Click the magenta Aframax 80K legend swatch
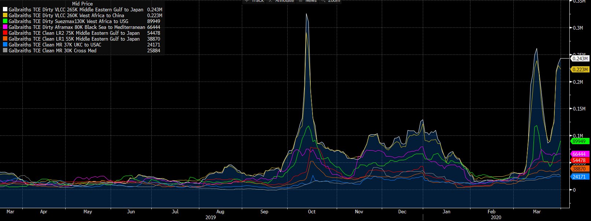Viewport: 591px width, 221px height. pos(5,27)
